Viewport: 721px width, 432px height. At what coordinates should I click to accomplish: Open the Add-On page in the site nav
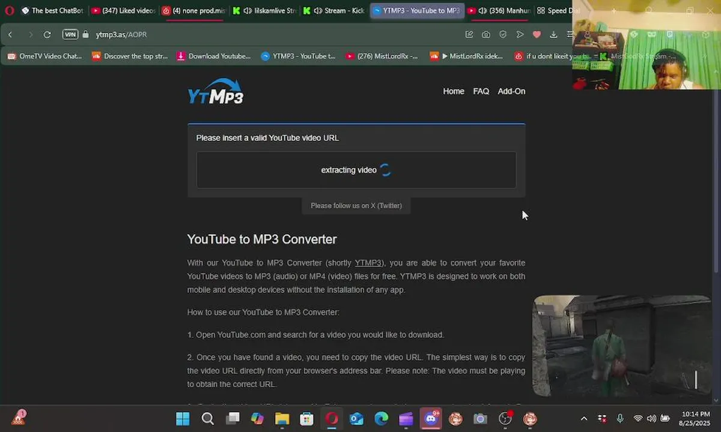(511, 91)
